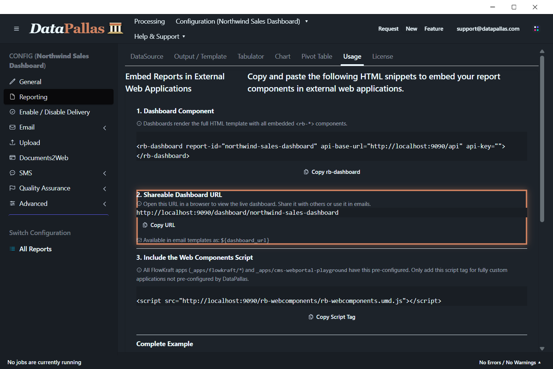Click the Copy Script Tag button

332,317
